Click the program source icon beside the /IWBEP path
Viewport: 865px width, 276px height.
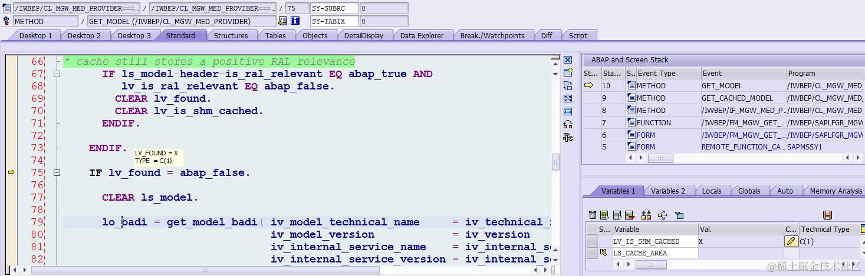click(x=6, y=8)
